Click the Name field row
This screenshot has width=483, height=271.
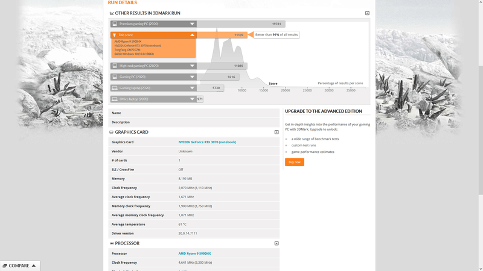pos(194,113)
